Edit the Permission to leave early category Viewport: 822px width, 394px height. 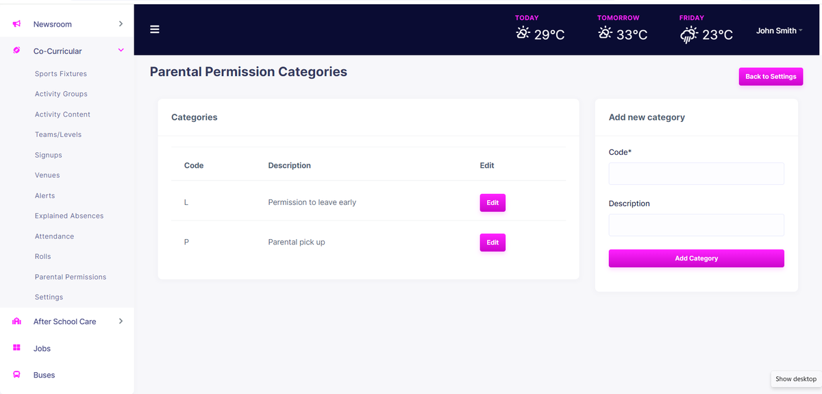point(493,203)
